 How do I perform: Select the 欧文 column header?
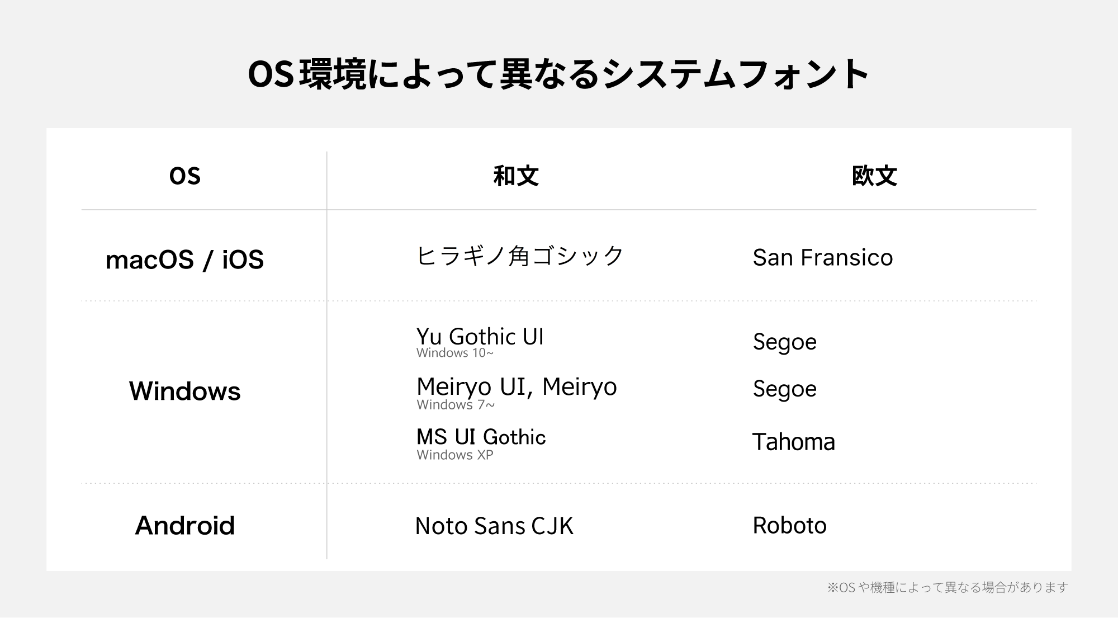pyautogui.click(x=874, y=176)
